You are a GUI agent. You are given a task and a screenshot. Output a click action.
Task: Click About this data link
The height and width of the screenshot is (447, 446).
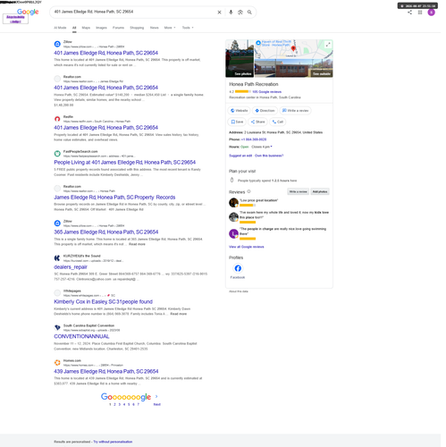click(239, 291)
